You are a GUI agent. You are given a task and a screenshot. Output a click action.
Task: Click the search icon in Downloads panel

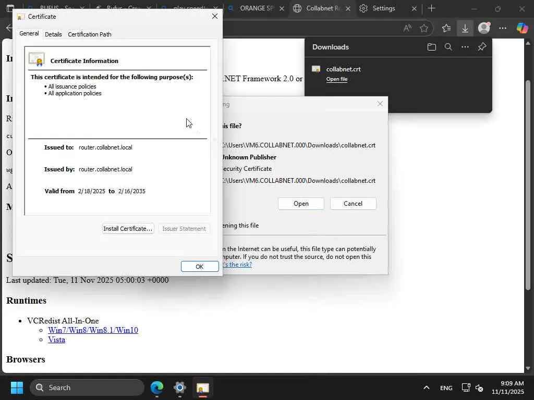tap(448, 47)
